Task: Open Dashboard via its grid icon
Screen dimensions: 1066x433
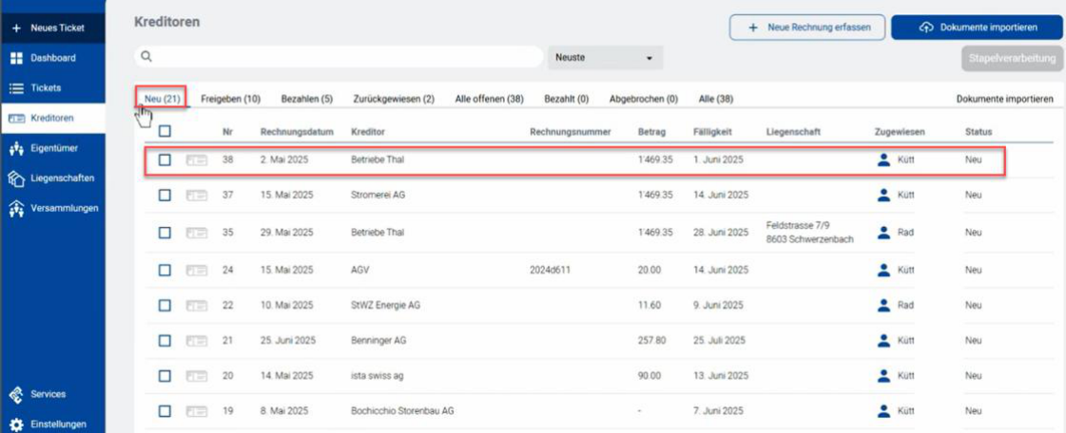Action: click(16, 58)
